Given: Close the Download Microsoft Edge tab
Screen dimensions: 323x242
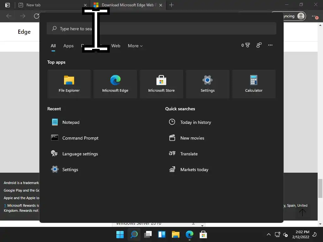Looking at the screenshot, I should tap(161, 5).
